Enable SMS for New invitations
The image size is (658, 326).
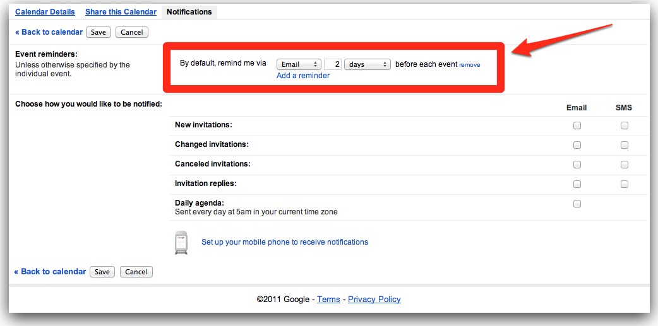624,125
